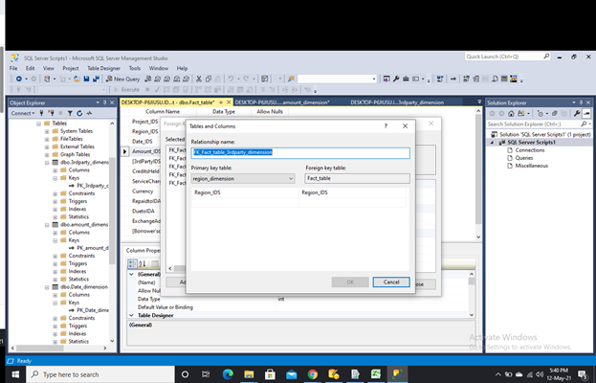Select the Date_IDS row in table designer
The height and width of the screenshot is (383, 596).
click(143, 142)
